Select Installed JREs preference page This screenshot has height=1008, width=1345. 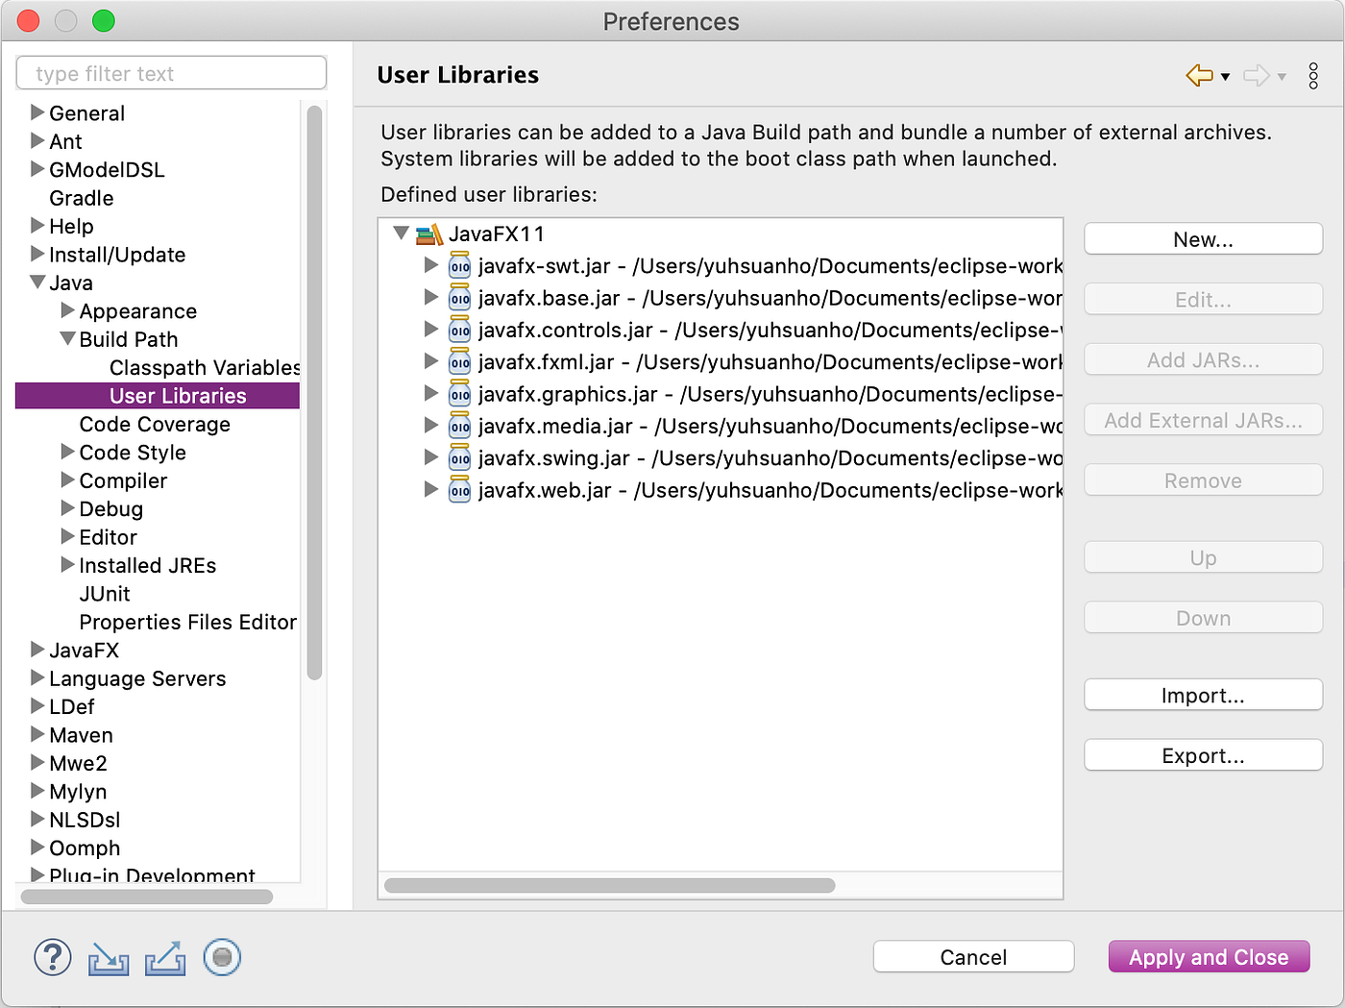148,565
